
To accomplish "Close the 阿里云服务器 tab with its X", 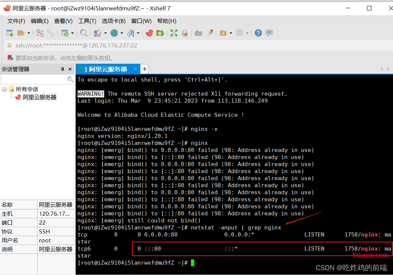I will (135, 69).
